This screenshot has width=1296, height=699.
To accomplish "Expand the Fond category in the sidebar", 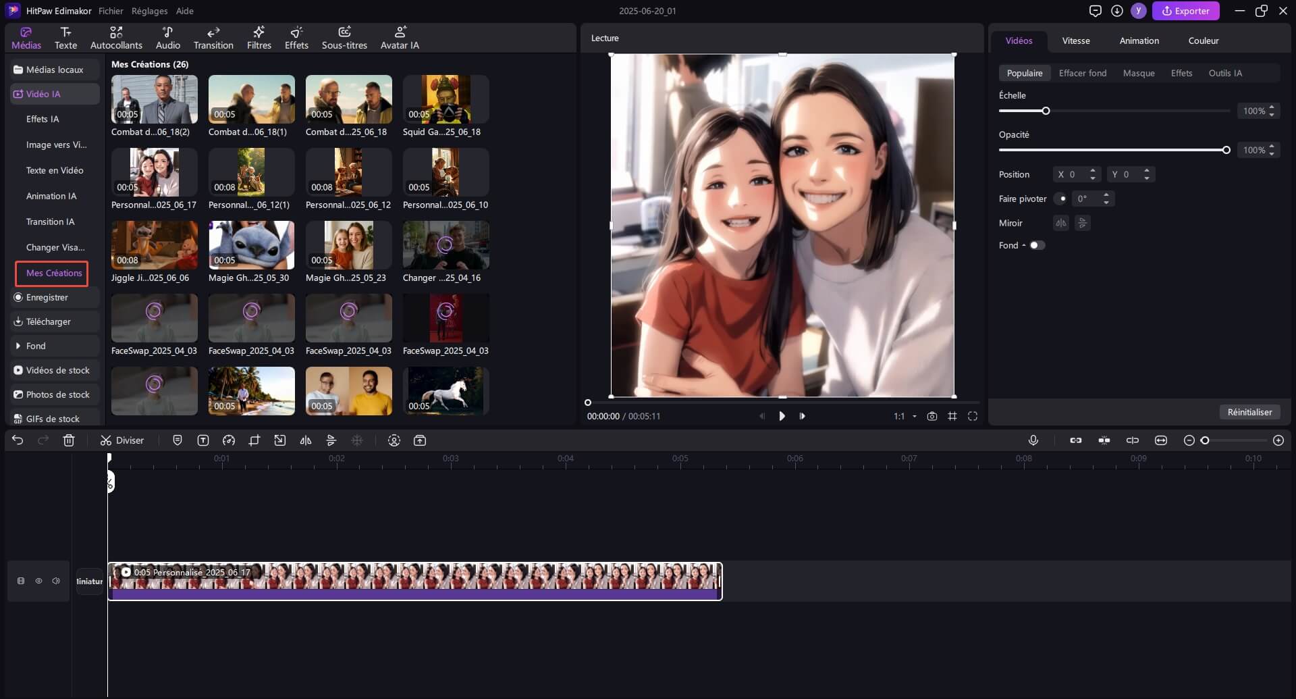I will coord(55,346).
